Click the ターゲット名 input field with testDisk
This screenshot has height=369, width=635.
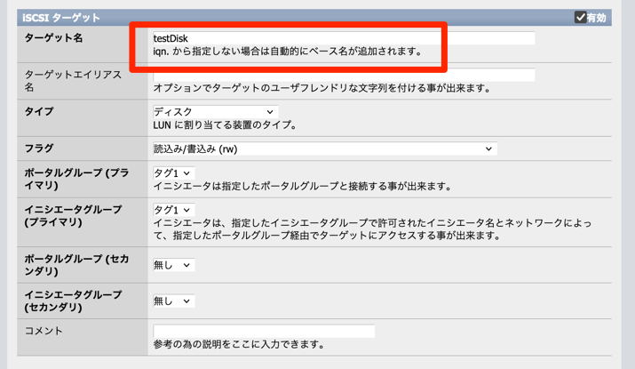[x=344, y=38]
